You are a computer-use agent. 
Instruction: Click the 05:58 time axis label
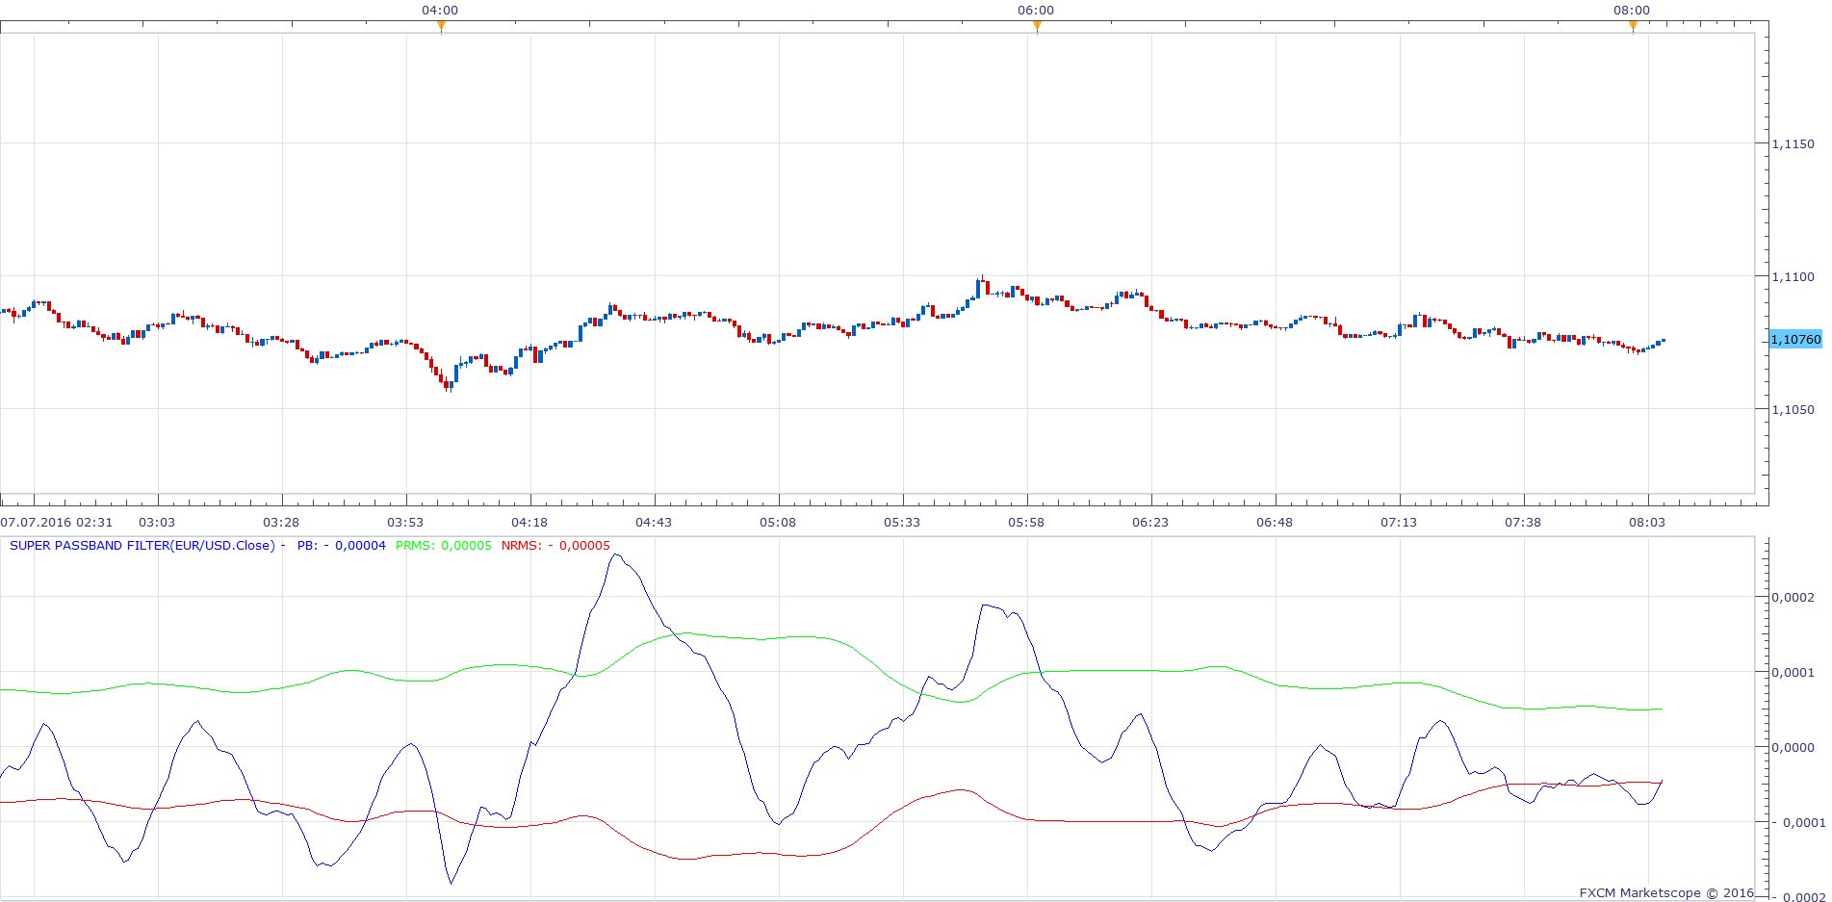[1026, 523]
